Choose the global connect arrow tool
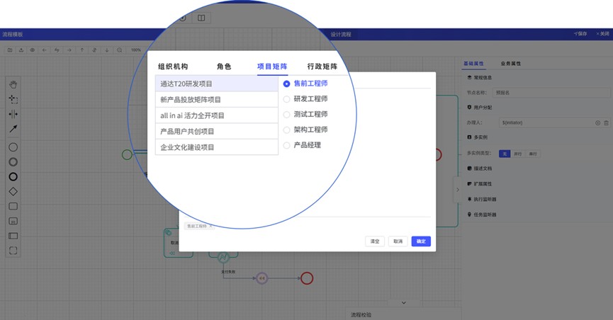Viewport: 613px width, 320px height. point(13,129)
